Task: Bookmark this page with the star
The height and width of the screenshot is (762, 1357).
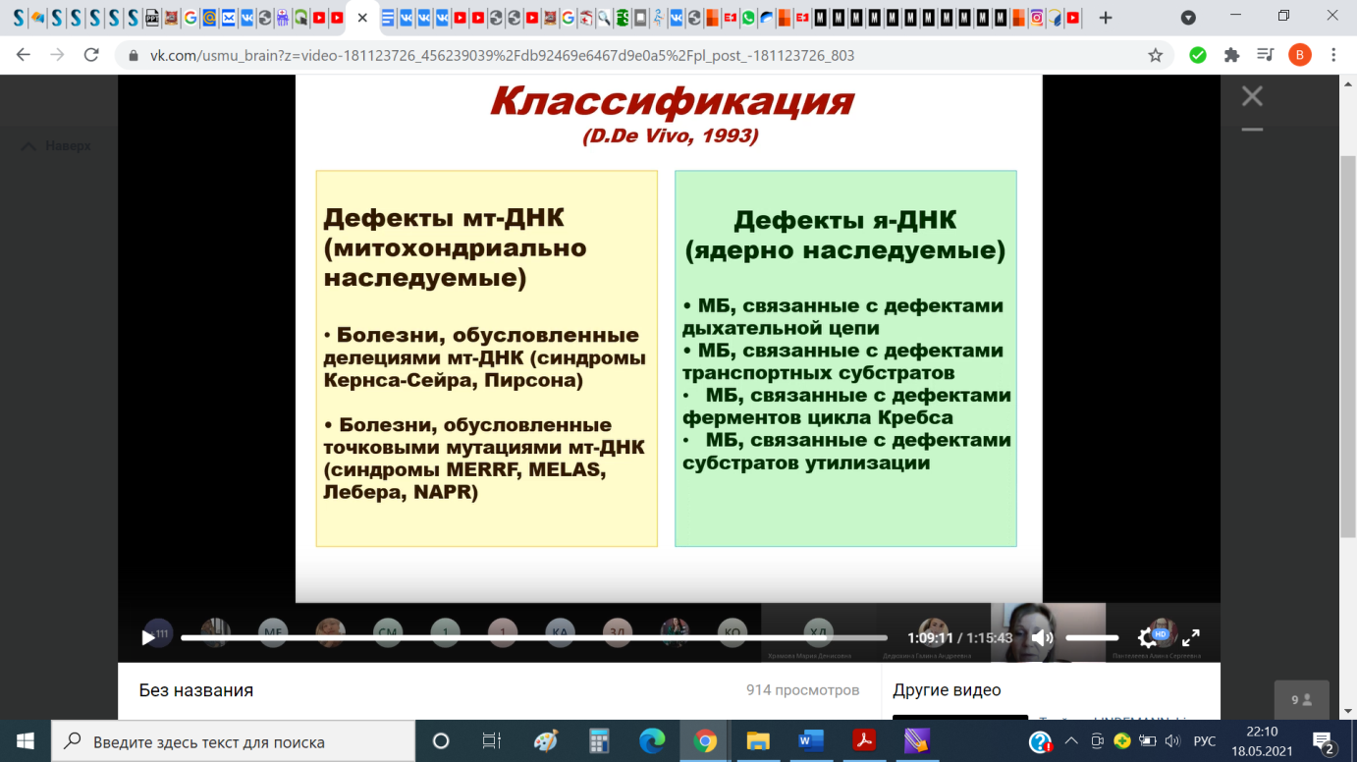Action: tap(1156, 56)
